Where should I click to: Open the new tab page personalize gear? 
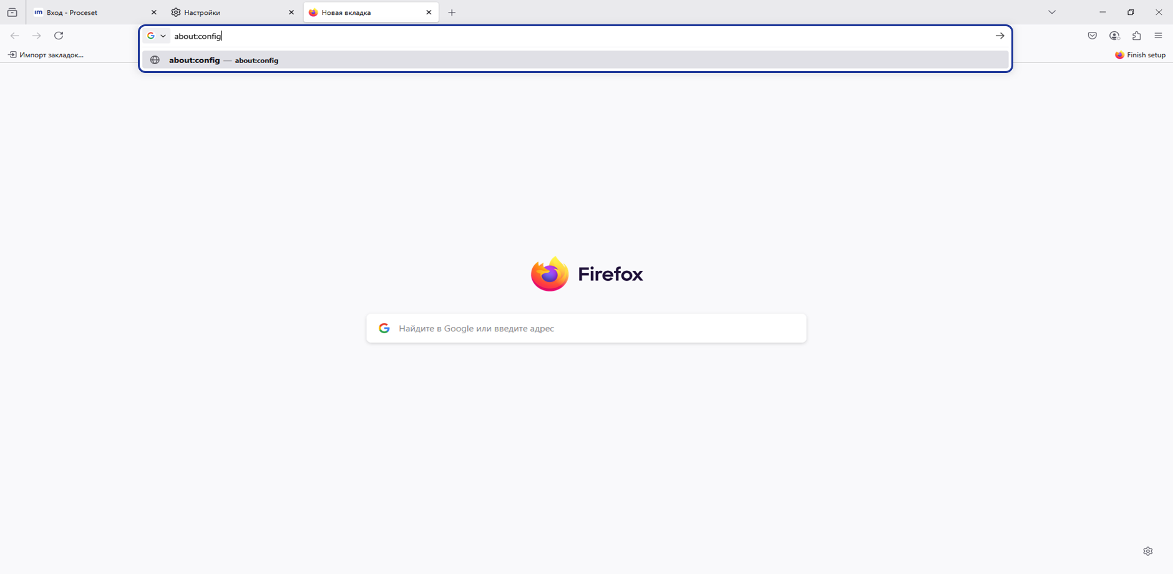pos(1148,551)
